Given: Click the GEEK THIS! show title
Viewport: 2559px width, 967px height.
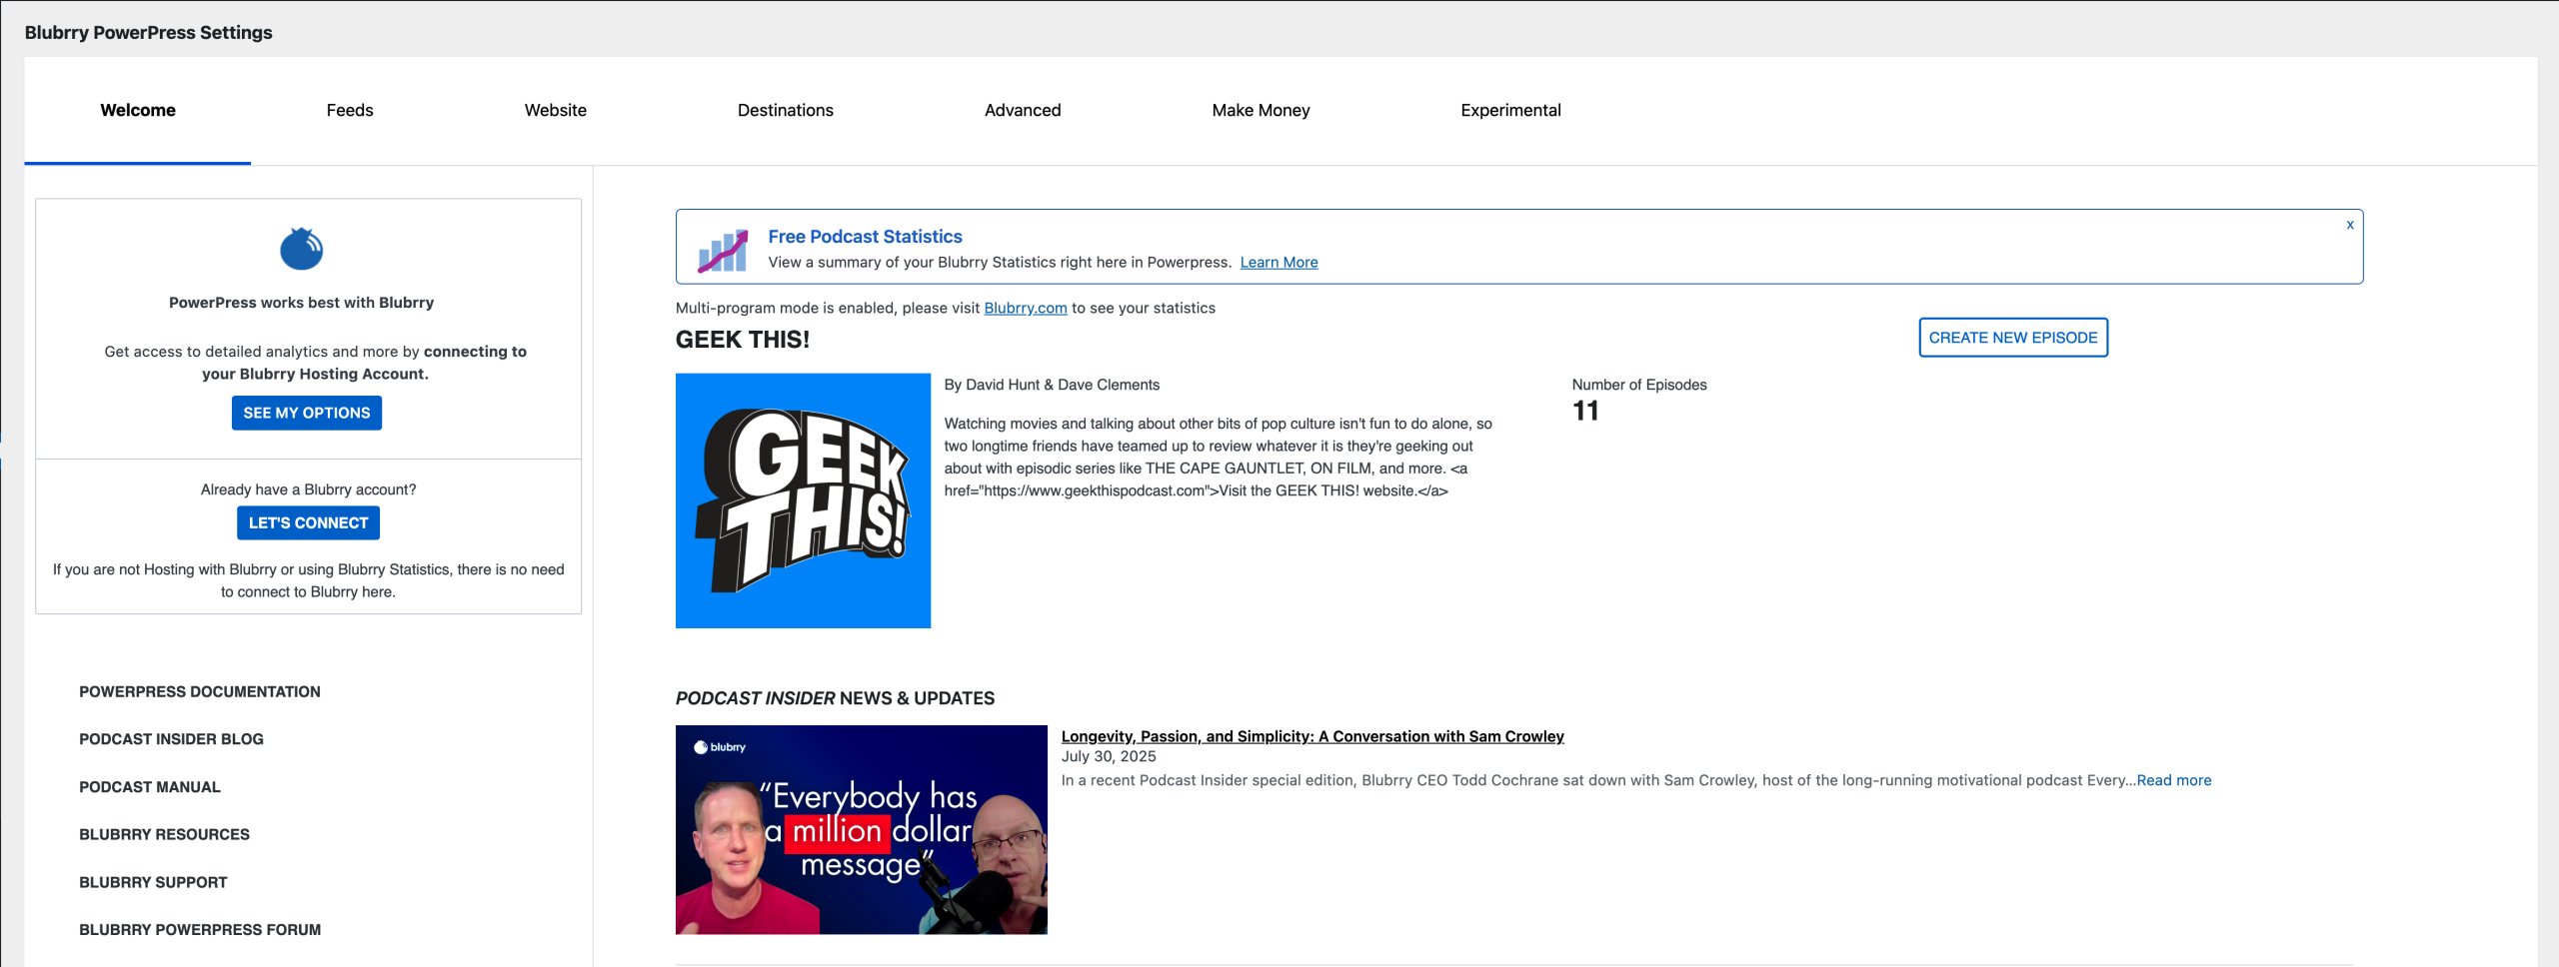Looking at the screenshot, I should coord(743,340).
